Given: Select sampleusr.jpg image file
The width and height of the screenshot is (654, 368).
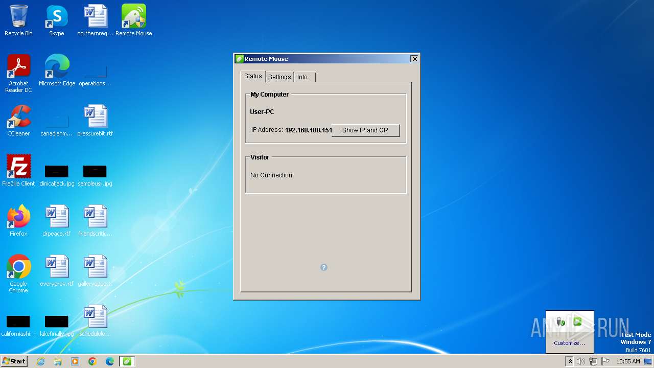Looking at the screenshot, I should coord(95,175).
